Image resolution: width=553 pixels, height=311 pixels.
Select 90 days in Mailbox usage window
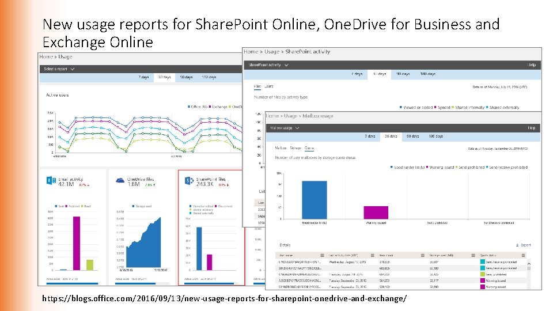(x=412, y=136)
